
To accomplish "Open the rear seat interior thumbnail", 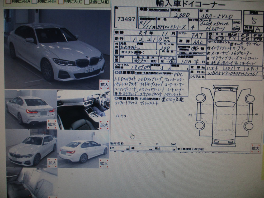I will 32,183.
